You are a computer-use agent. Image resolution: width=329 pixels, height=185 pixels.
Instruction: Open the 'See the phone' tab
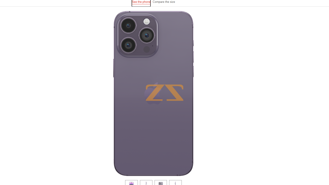tap(141, 2)
